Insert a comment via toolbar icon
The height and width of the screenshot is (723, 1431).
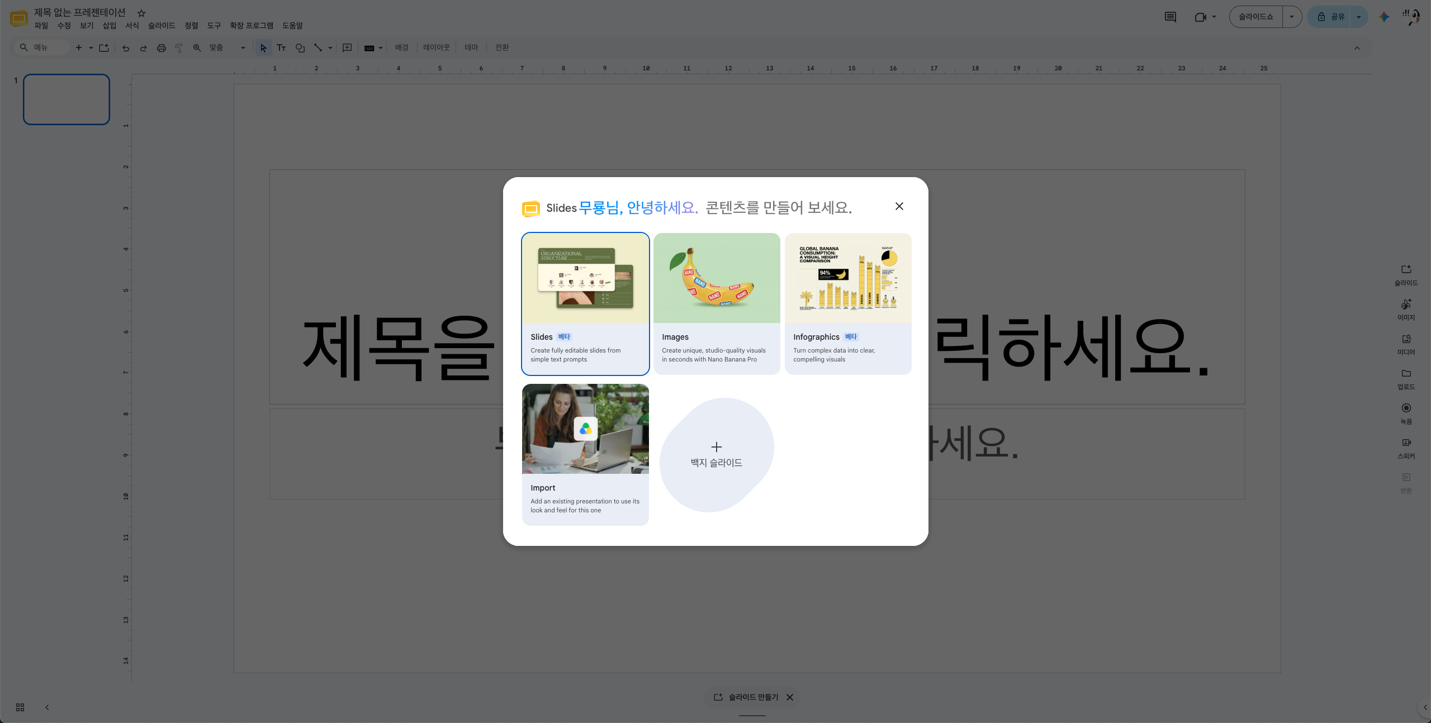[347, 48]
